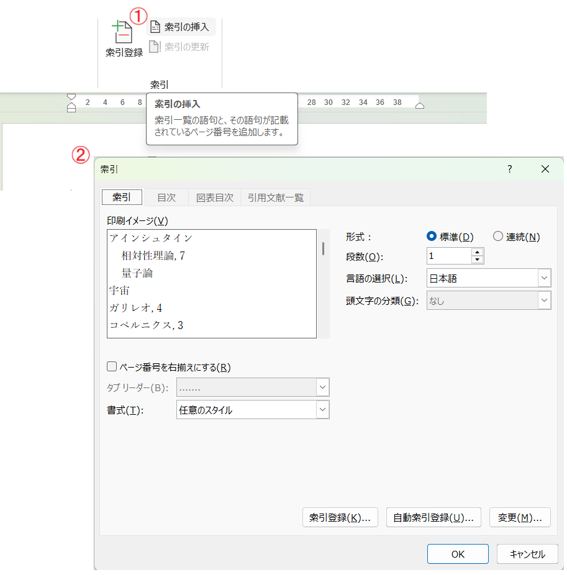567x575 pixels.
Task: Click the 自動索引登録 button
Action: (433, 517)
